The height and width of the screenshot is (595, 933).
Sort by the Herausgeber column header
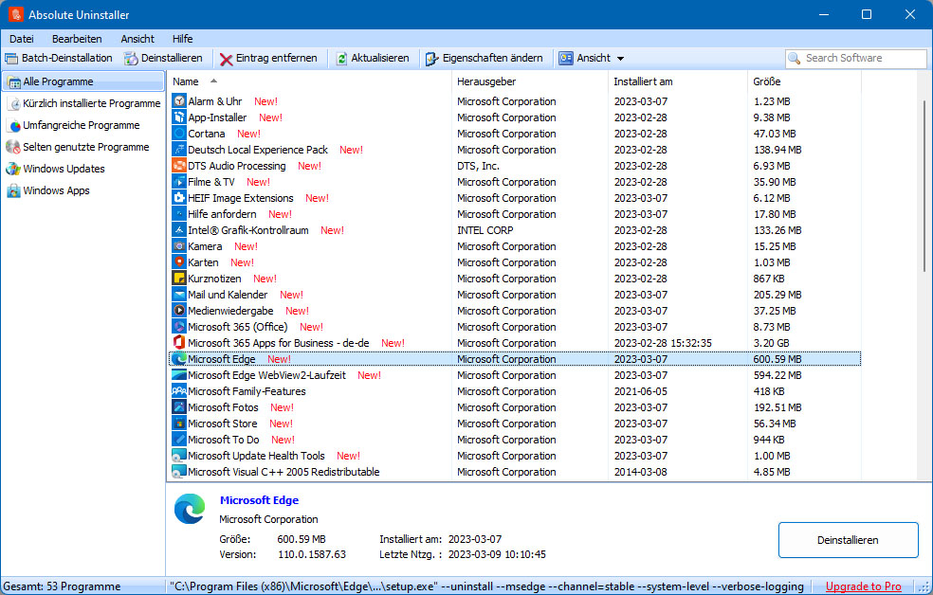(530, 81)
